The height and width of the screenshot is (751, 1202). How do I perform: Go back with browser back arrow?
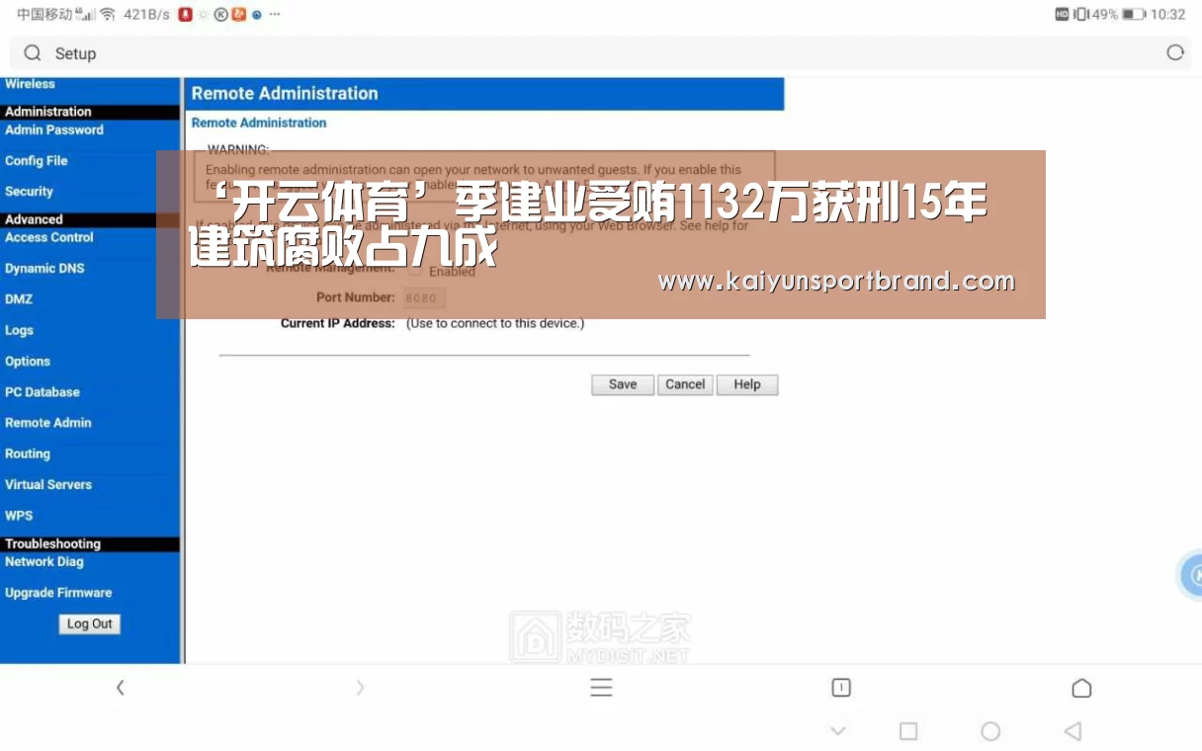(120, 688)
